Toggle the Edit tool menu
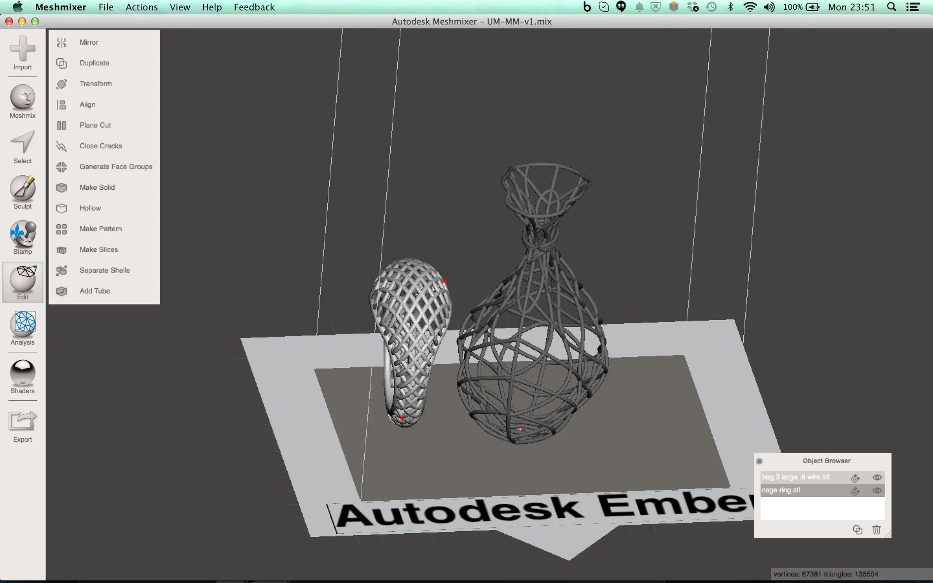The width and height of the screenshot is (933, 583). tap(23, 283)
